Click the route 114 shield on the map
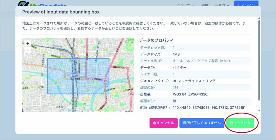 [131, 94]
